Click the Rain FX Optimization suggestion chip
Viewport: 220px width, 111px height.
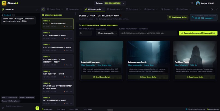(x=9, y=97)
